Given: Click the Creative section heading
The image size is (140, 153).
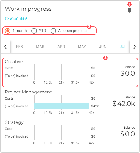Looking at the screenshot, I should (14, 62).
